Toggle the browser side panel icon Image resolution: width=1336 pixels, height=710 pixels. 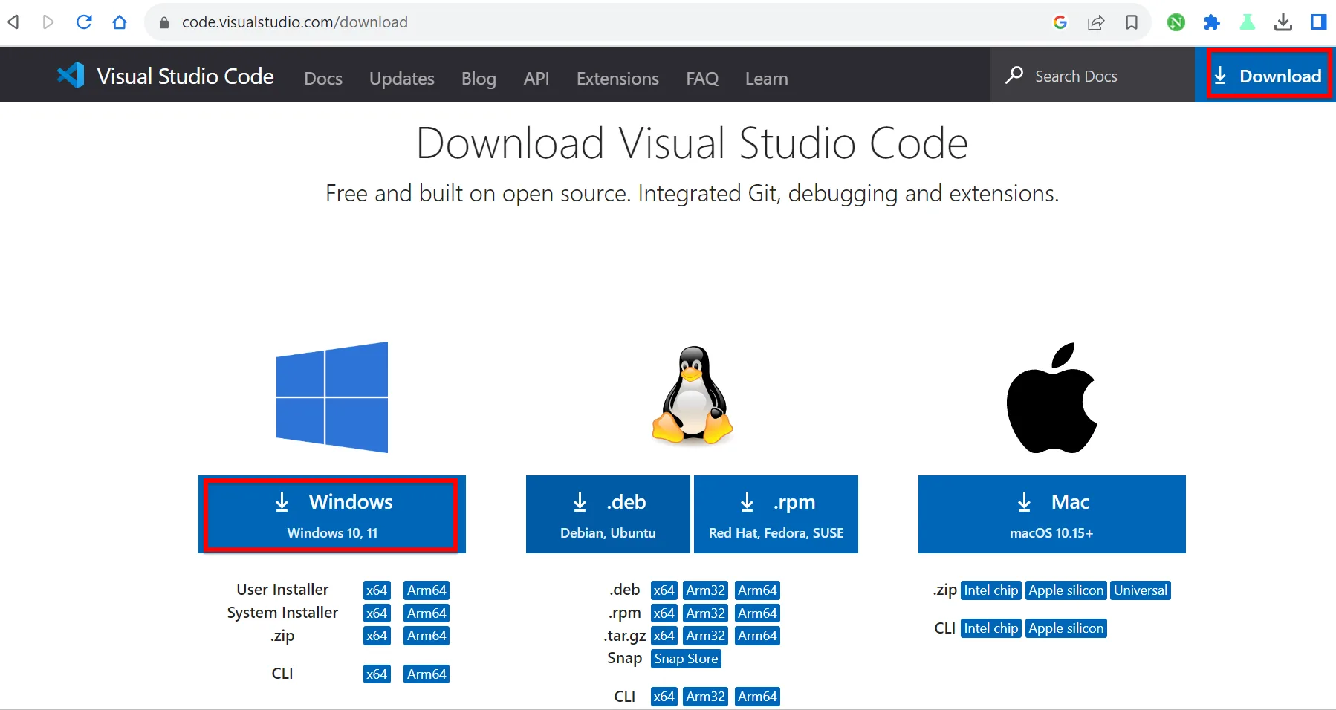1319,22
